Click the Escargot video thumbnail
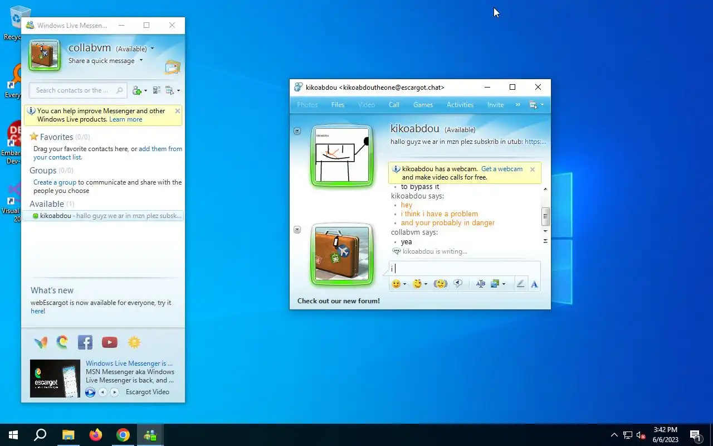The width and height of the screenshot is (713, 446). [55, 379]
